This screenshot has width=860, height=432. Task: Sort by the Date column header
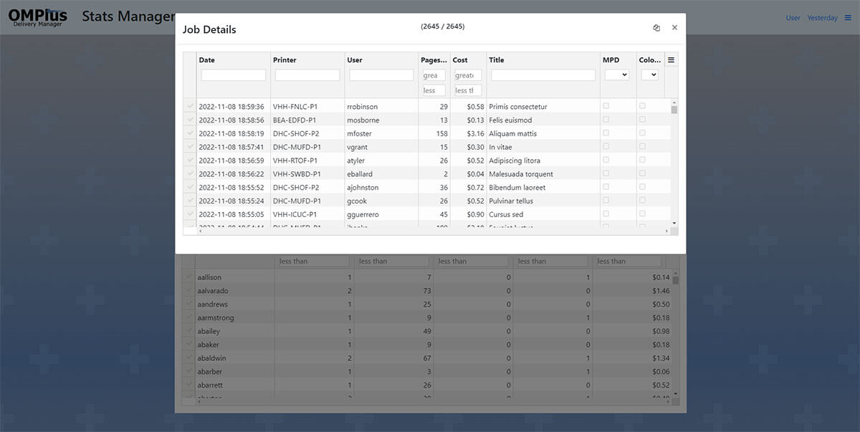click(206, 60)
